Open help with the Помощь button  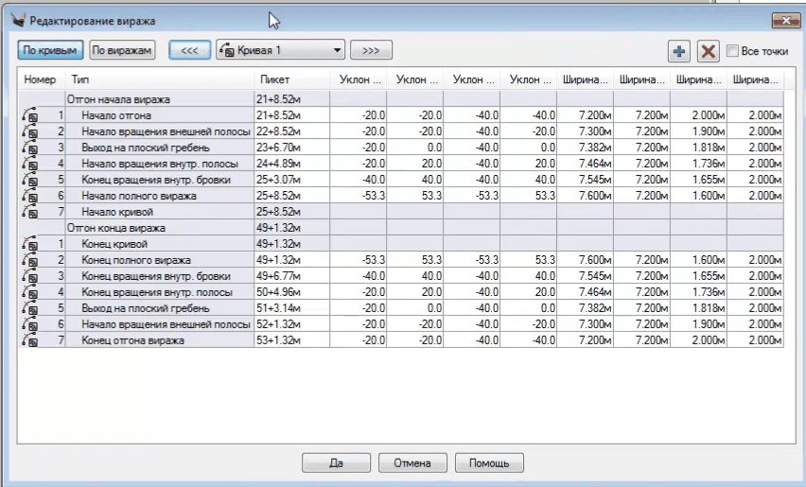click(489, 463)
